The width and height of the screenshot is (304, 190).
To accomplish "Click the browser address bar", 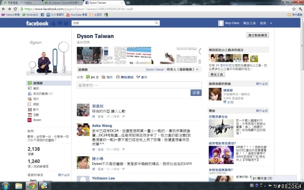I will 155,9.
